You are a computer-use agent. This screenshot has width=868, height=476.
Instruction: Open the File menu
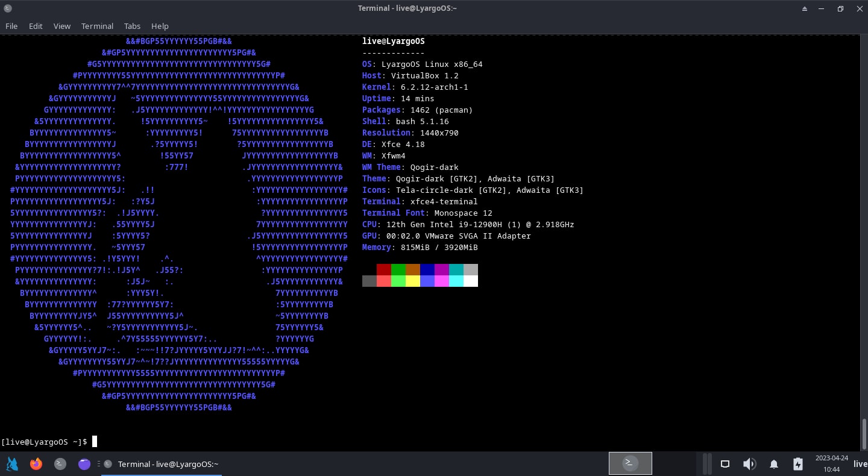tap(11, 26)
